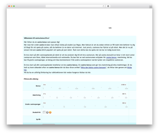Click the '0 %' minimum Matchning value
159x134 pixels.
pos(44,94)
